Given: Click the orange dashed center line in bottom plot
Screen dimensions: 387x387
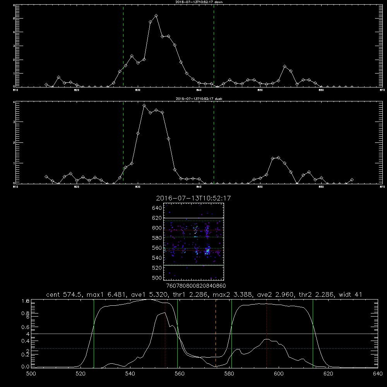Looking at the screenshot, I should [216, 334].
